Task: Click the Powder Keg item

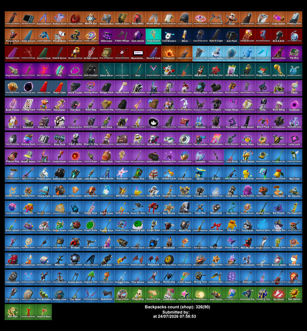Action: (x=12, y=157)
